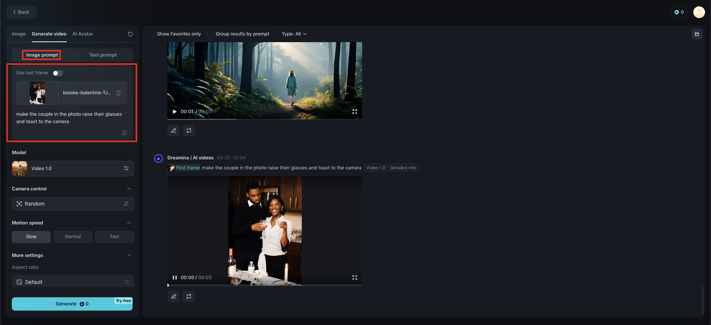Open the Video 1.0 model selector
The height and width of the screenshot is (325, 711).
pos(73,169)
